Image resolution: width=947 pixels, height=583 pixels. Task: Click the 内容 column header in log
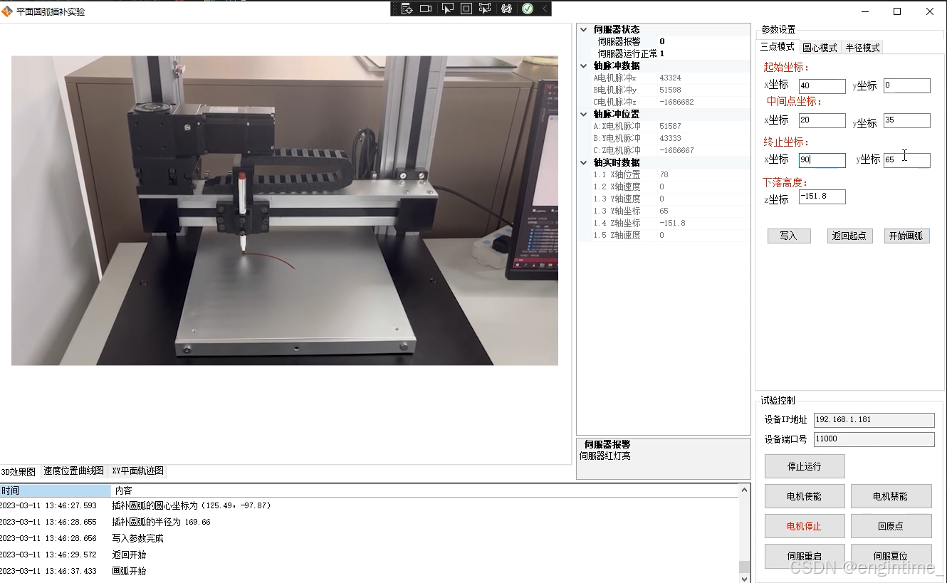coord(424,490)
